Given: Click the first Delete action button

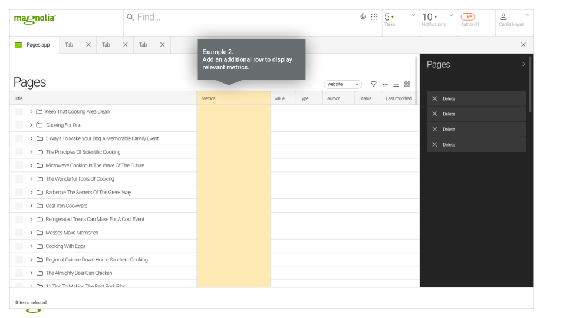Looking at the screenshot, I should pyautogui.click(x=476, y=98).
